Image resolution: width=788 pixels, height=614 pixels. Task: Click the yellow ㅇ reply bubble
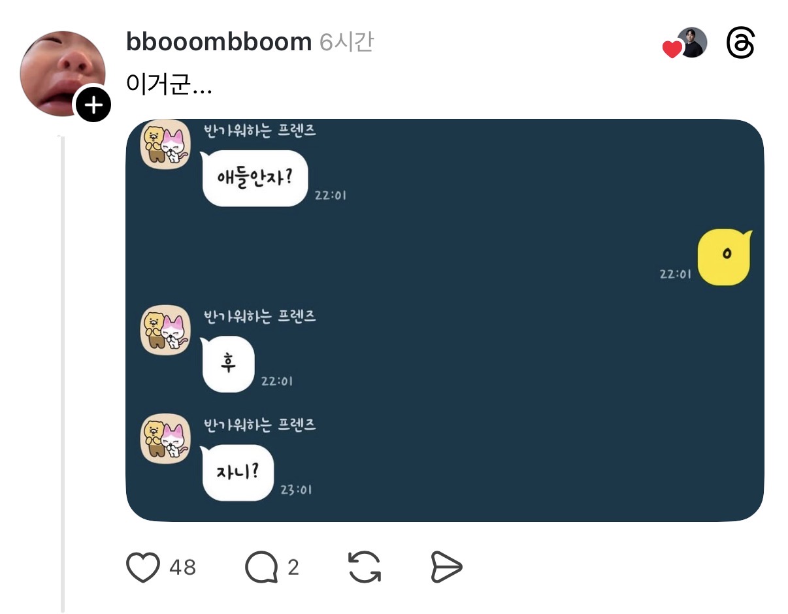tap(725, 257)
